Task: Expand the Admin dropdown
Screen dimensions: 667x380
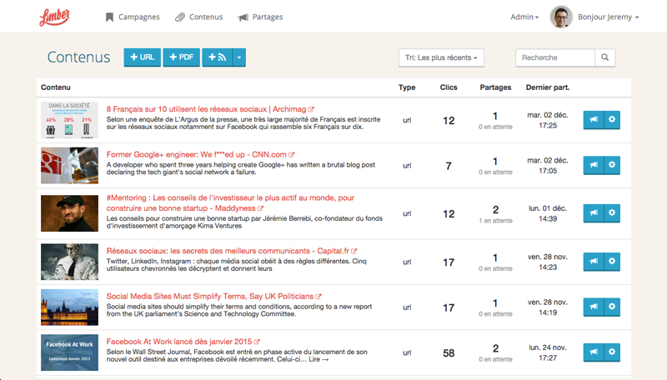Action: 524,17
